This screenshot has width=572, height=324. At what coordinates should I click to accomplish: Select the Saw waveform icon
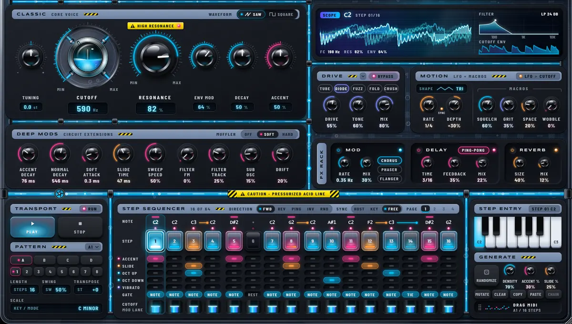tap(248, 14)
